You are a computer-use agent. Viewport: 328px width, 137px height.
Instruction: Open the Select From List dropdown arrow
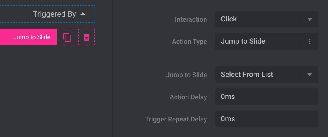[x=310, y=75]
